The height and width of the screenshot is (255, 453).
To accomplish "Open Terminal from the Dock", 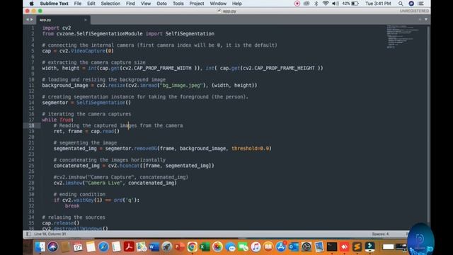I will [x=332, y=246].
